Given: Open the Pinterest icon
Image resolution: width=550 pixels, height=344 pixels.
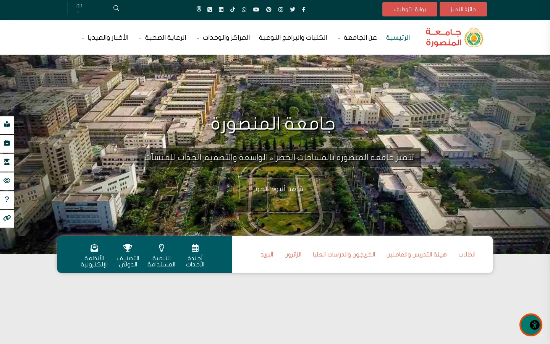Looking at the screenshot, I should [x=269, y=10].
